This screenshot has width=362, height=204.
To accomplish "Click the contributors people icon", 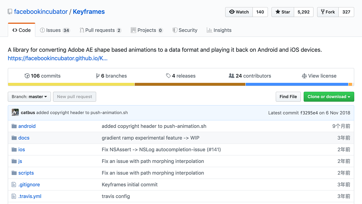I will [x=231, y=76].
